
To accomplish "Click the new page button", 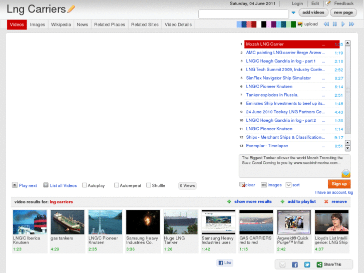I will pyautogui.click(x=343, y=13).
